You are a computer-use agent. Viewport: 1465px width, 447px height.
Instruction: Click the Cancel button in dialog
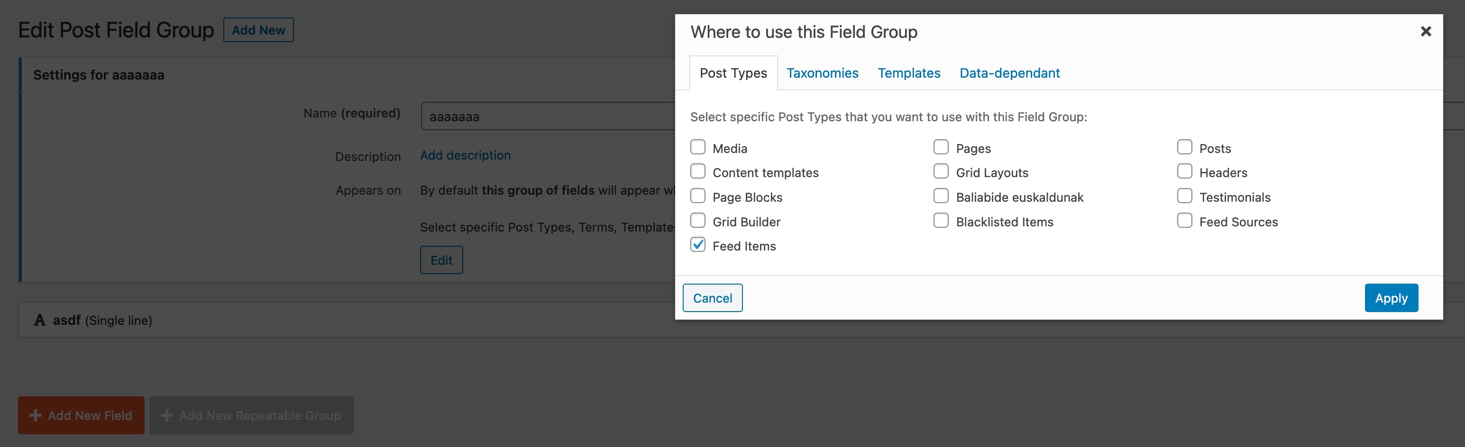coord(713,298)
